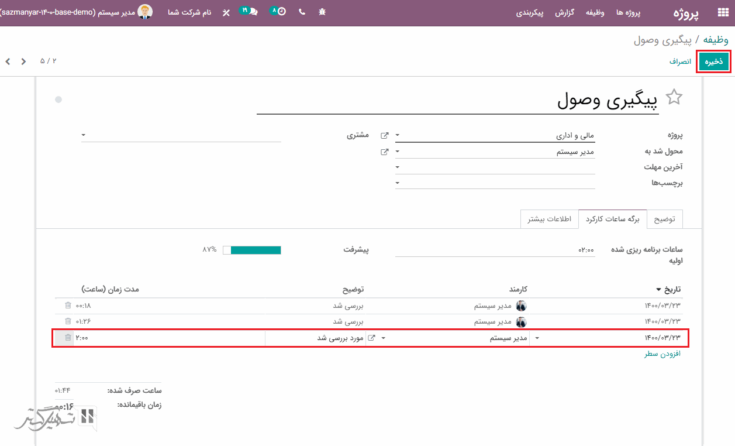This screenshot has height=446, width=735.
Task: Expand the customer (مشتری) dropdown
Action: coord(84,135)
